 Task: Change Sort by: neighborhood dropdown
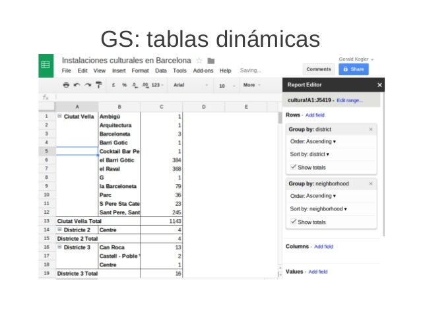click(x=319, y=209)
